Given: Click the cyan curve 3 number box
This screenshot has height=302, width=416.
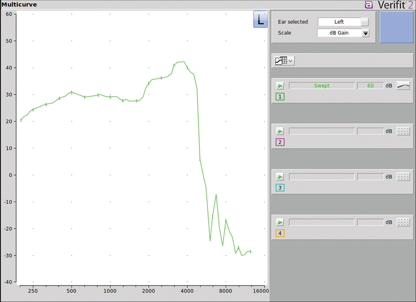Looking at the screenshot, I should (x=280, y=188).
